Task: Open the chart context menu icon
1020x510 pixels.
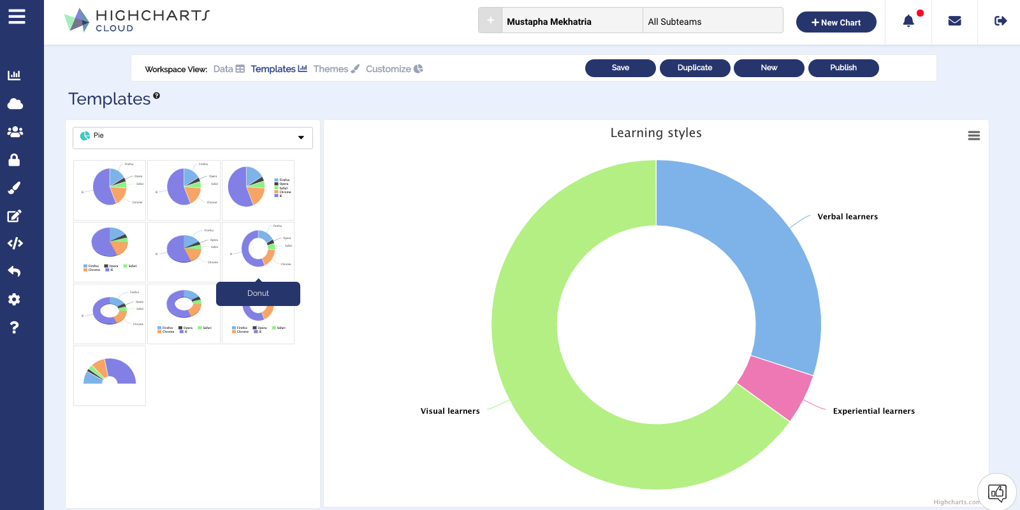Action: 973,136
